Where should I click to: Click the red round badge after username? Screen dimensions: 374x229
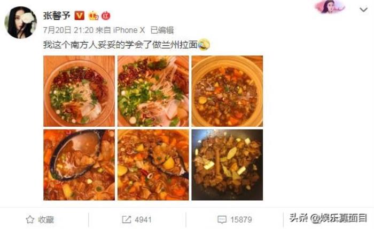tap(106, 15)
